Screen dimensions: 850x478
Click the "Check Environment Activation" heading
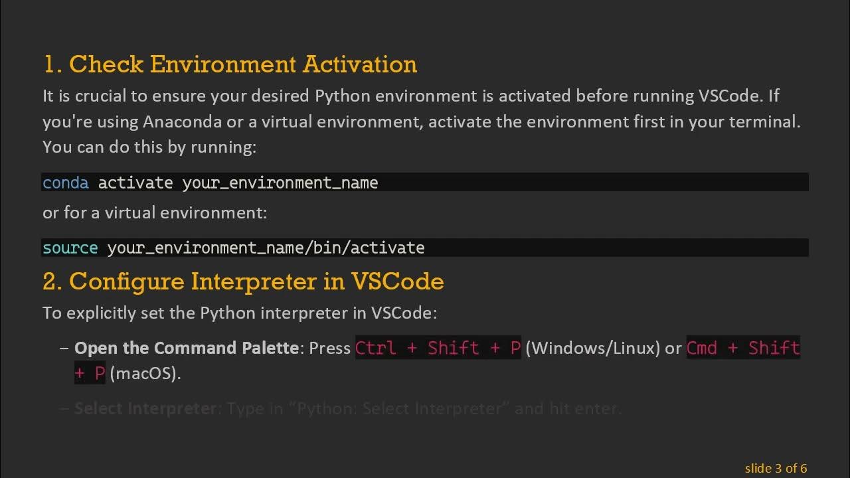[230, 64]
